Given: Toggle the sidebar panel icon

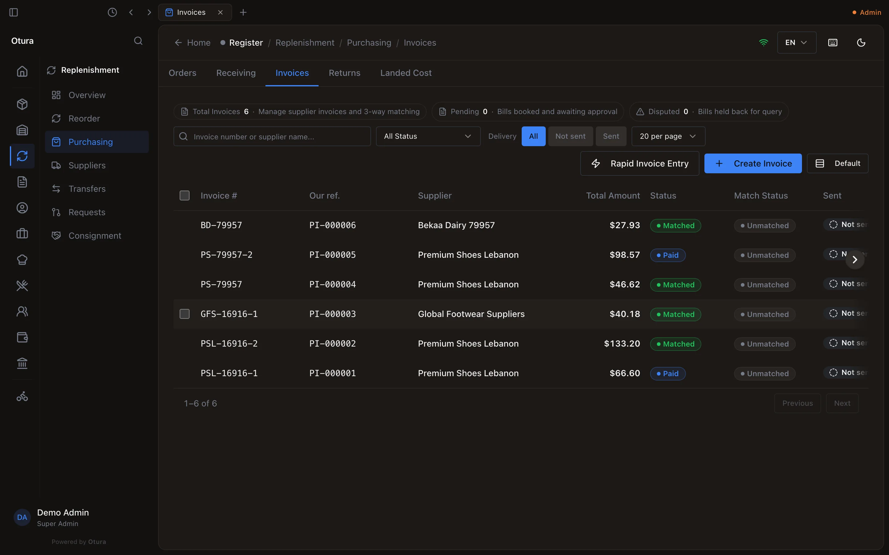Looking at the screenshot, I should tap(14, 12).
